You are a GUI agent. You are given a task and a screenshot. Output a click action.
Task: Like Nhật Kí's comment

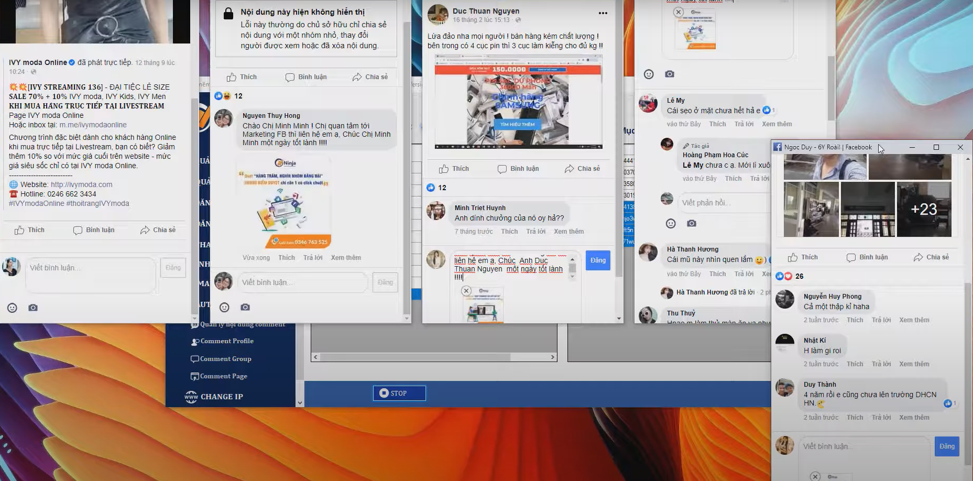[855, 364]
